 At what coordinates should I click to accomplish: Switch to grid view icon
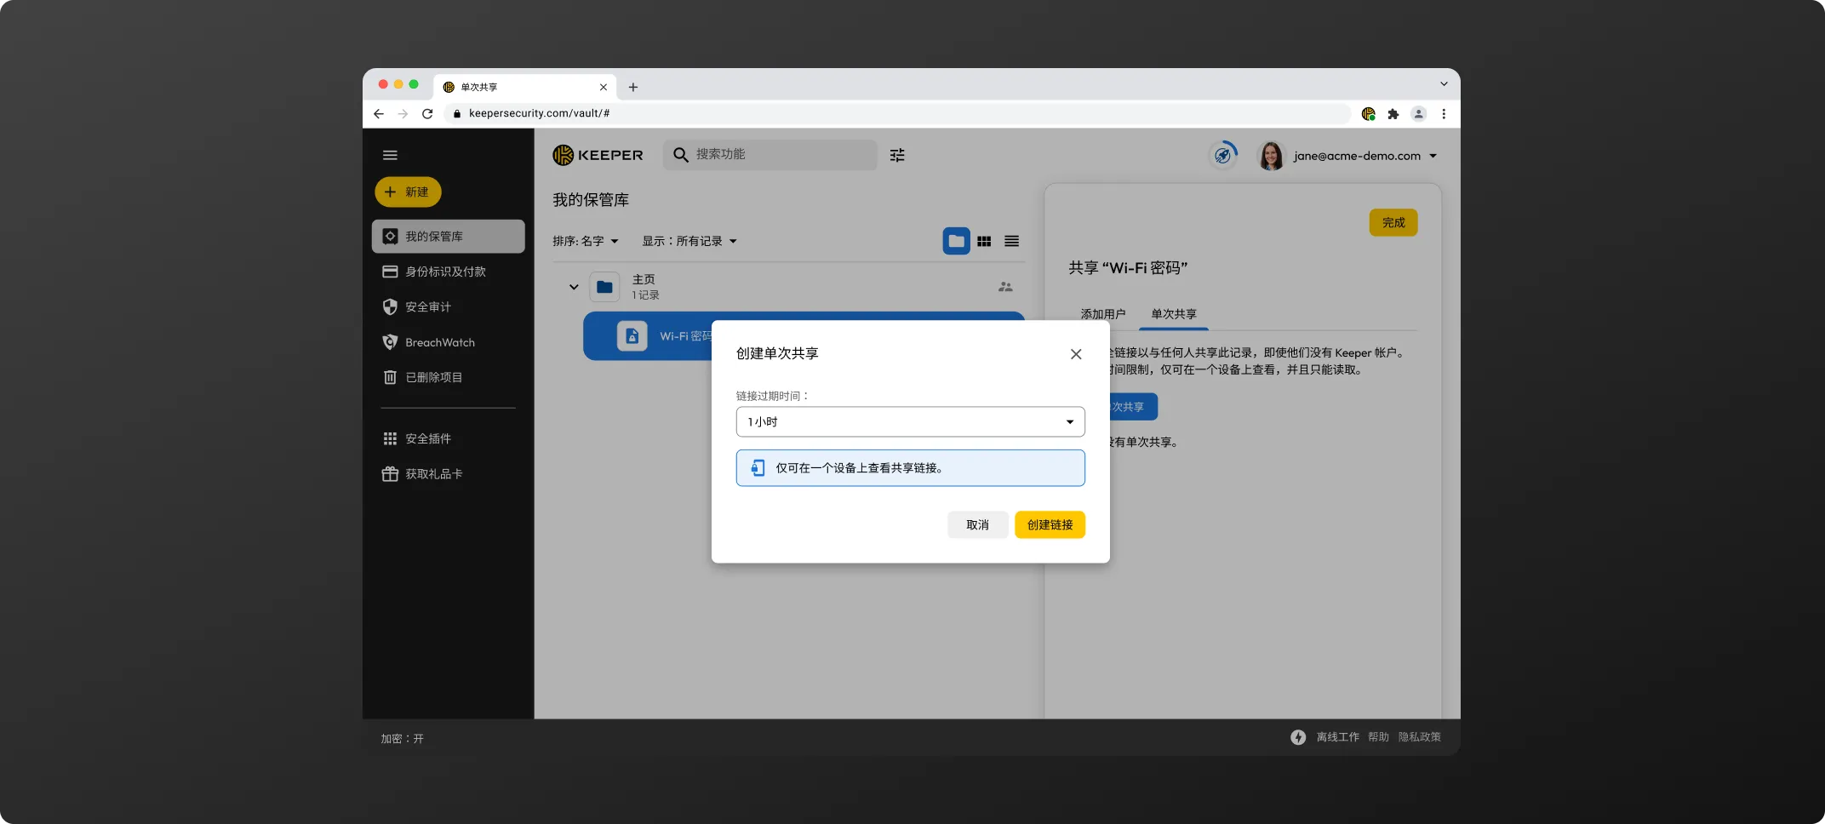984,242
